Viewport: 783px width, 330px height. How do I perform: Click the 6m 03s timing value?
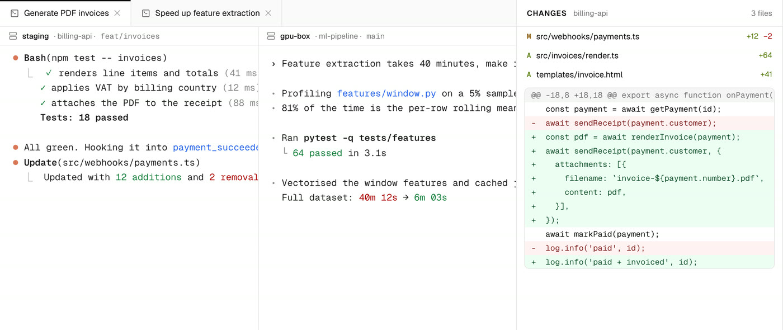(431, 197)
